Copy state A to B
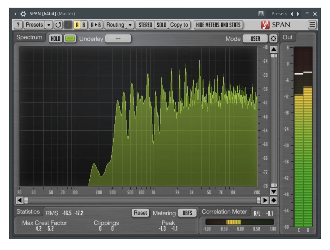 click(96, 25)
